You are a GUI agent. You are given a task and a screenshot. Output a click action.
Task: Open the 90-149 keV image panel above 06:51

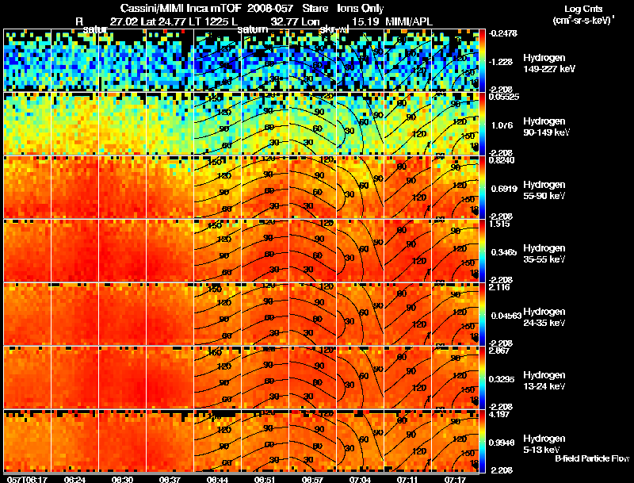click(265, 124)
